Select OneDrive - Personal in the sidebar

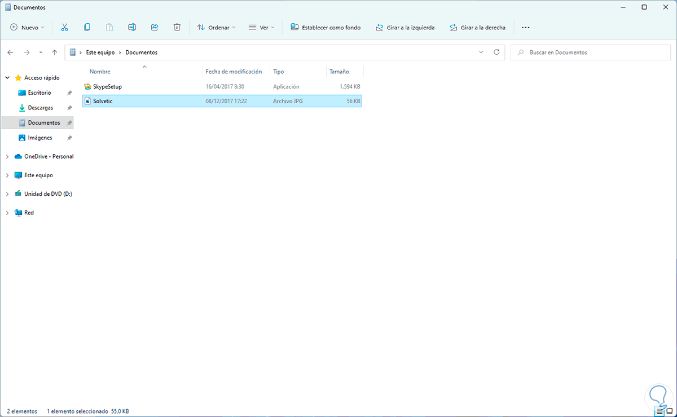click(x=49, y=156)
